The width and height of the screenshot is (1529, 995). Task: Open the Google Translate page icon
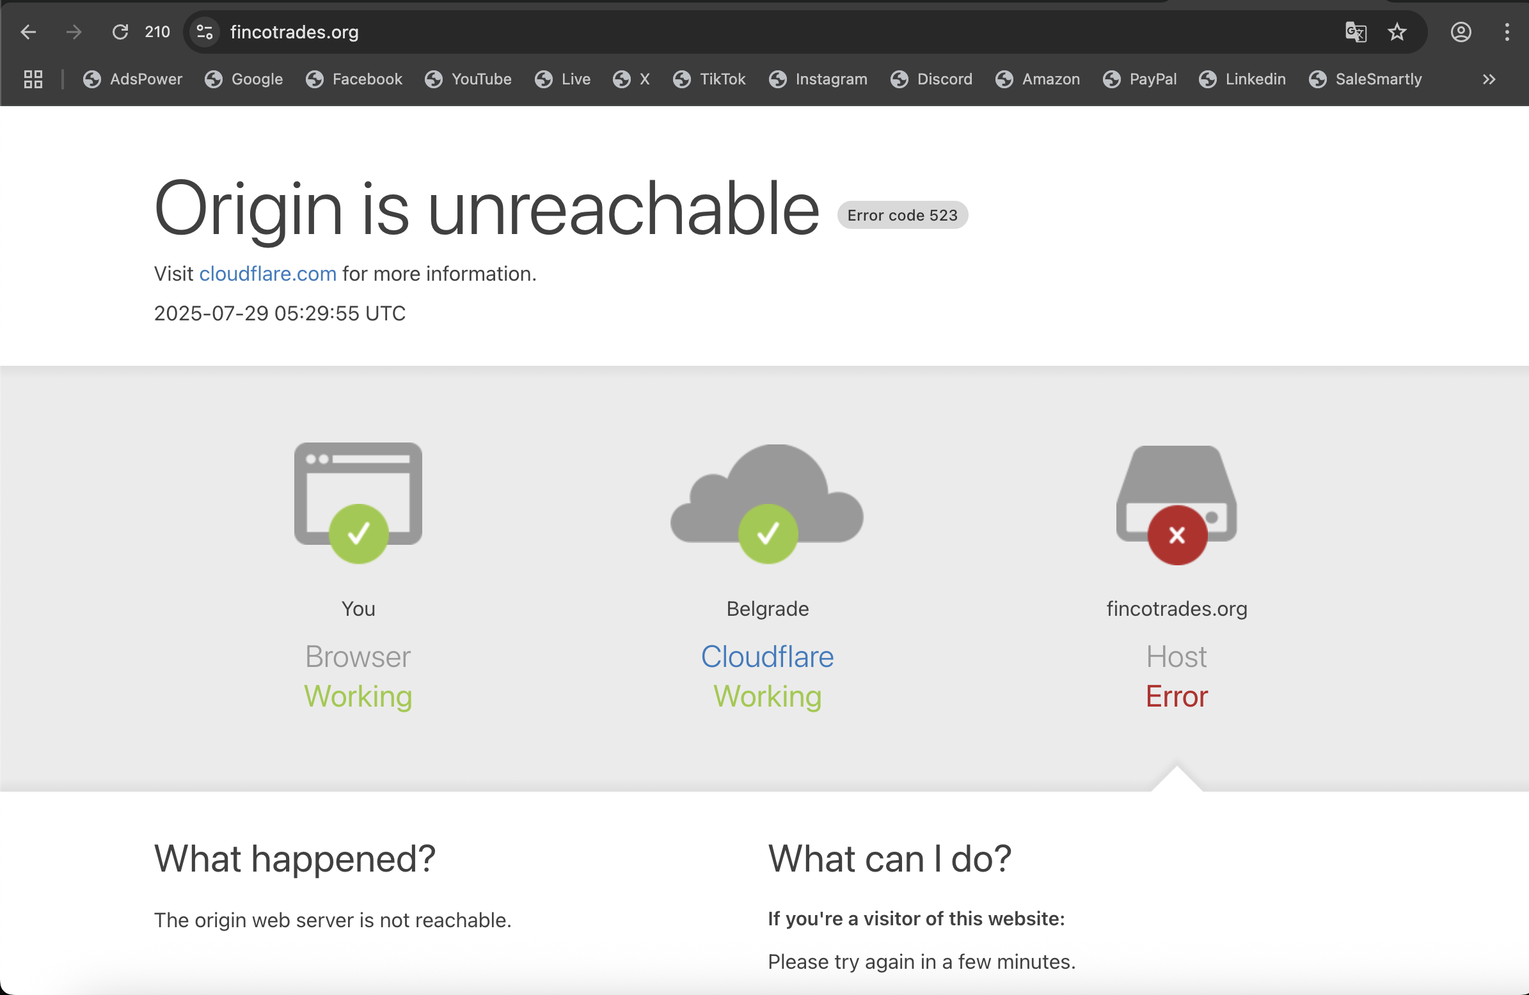coord(1356,31)
